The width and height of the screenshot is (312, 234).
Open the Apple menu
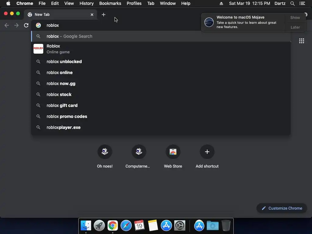pyautogui.click(x=8, y=3)
